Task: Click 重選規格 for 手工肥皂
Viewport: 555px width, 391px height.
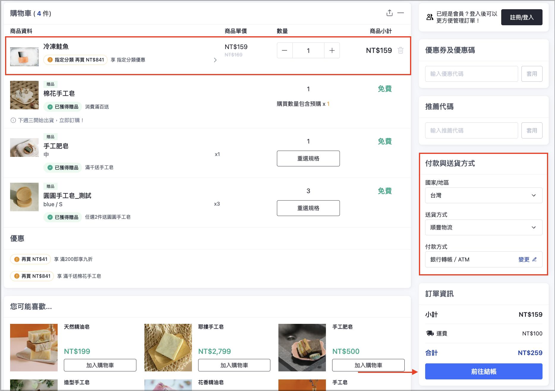Action: click(308, 159)
